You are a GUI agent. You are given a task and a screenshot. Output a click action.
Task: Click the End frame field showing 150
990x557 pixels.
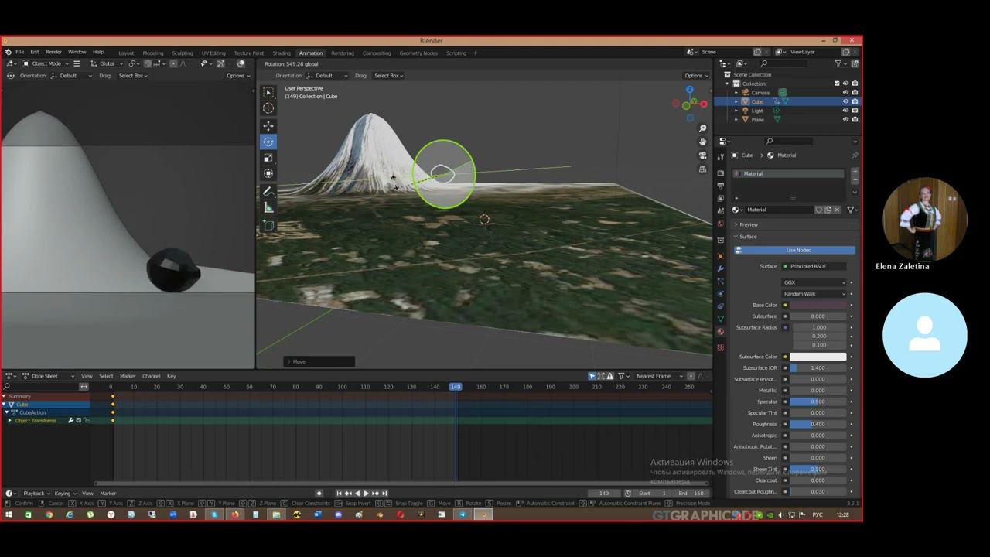click(x=691, y=494)
